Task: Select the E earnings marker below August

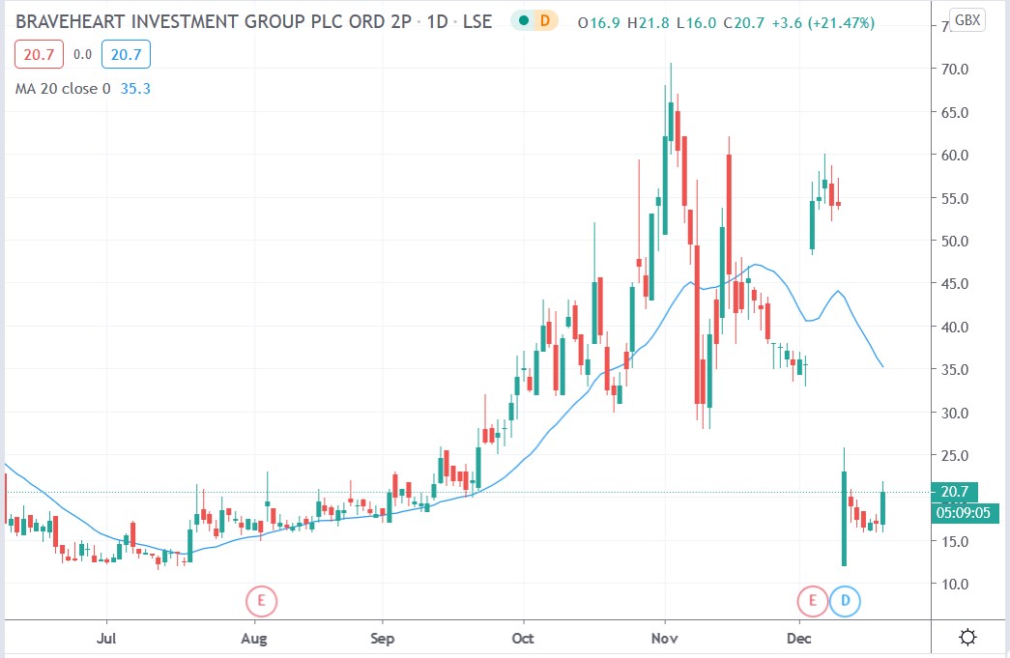Action: click(260, 600)
